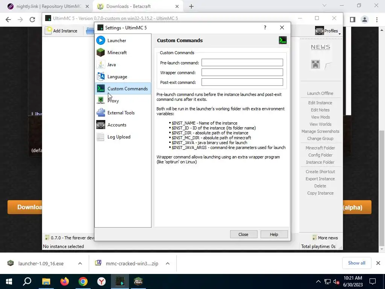Select the Java settings page

pos(123,65)
